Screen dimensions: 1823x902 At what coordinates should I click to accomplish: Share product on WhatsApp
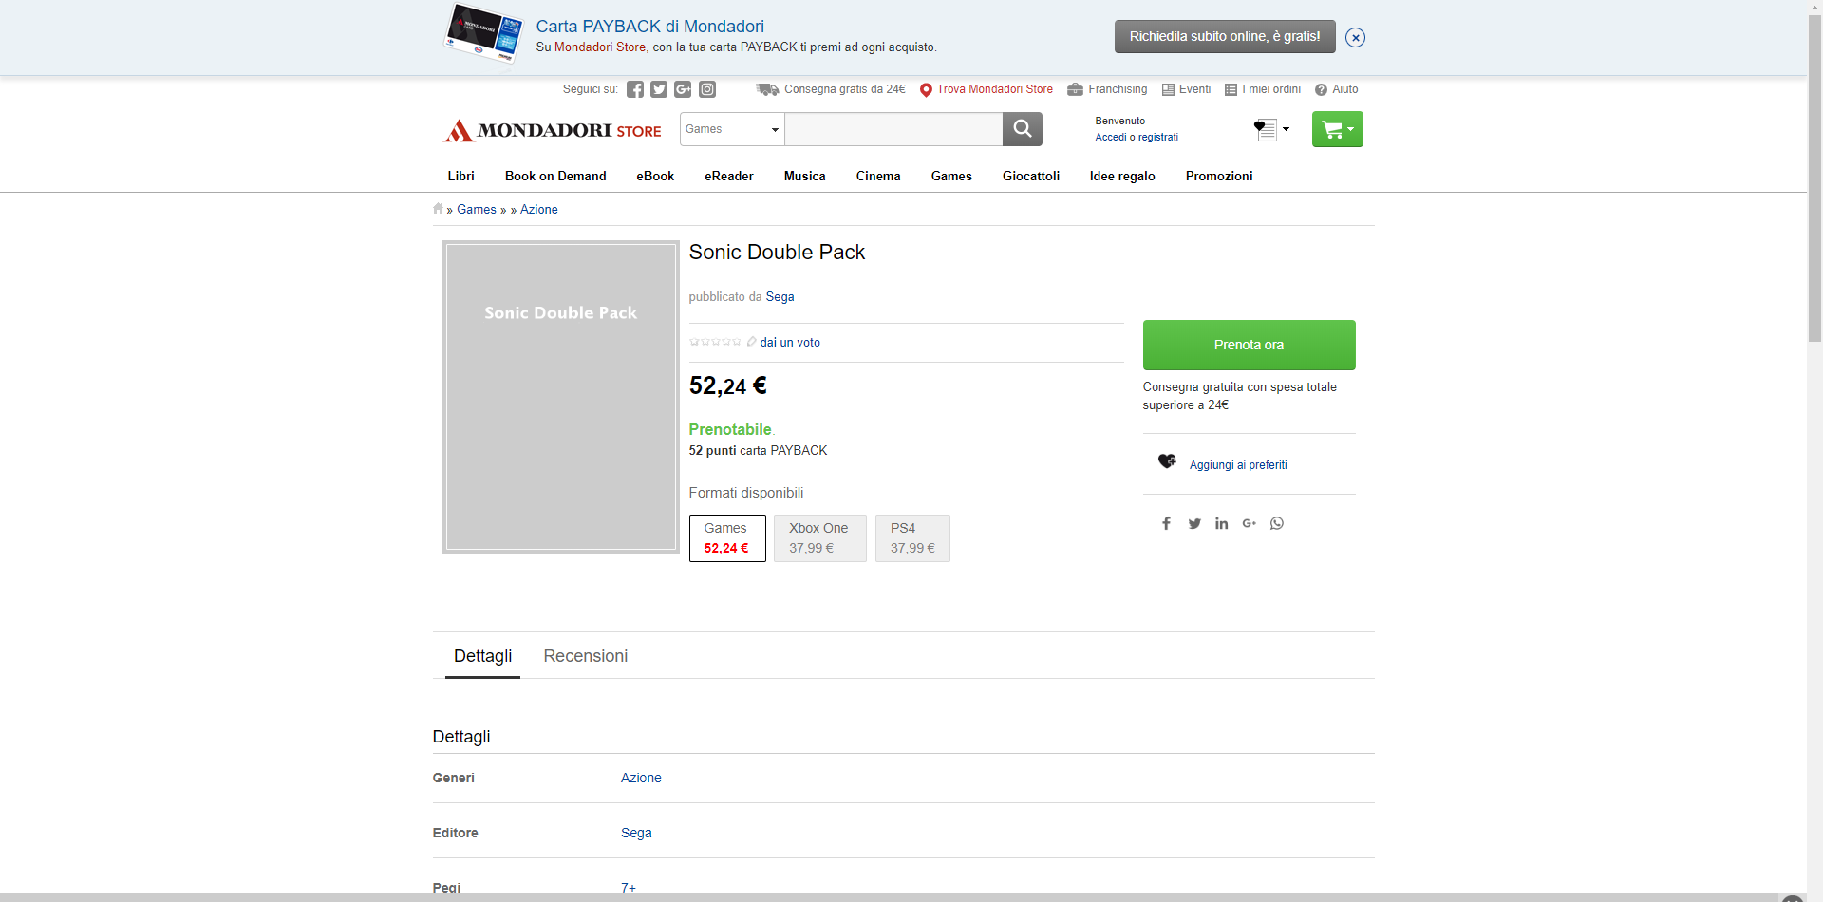1277,523
